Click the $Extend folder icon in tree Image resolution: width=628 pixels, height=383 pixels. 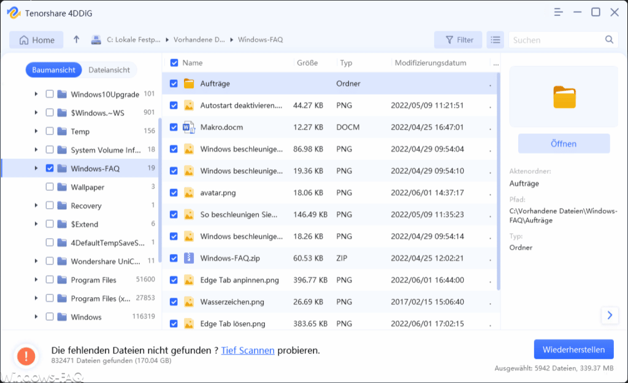tap(62, 223)
